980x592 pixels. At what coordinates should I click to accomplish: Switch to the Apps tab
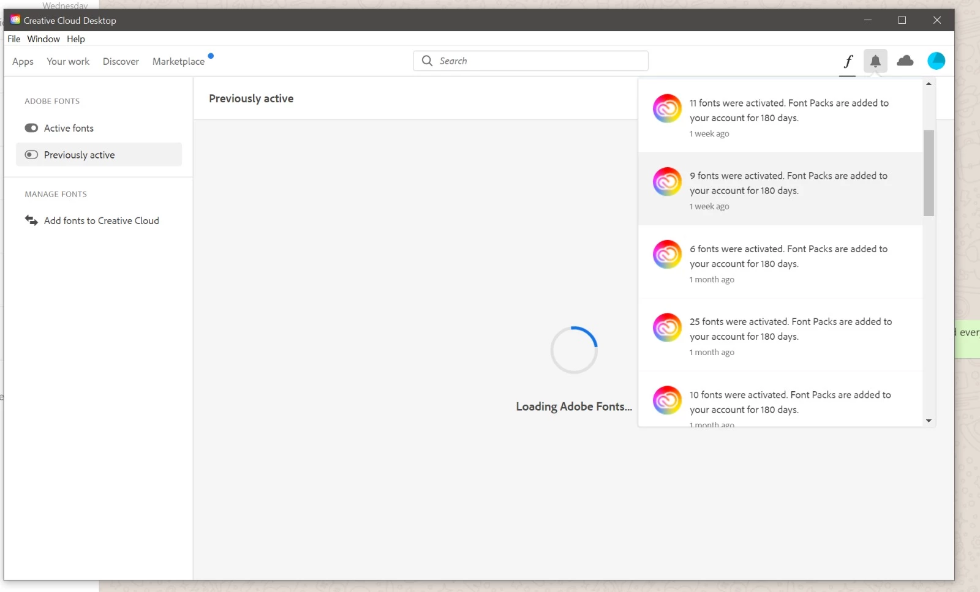(23, 61)
